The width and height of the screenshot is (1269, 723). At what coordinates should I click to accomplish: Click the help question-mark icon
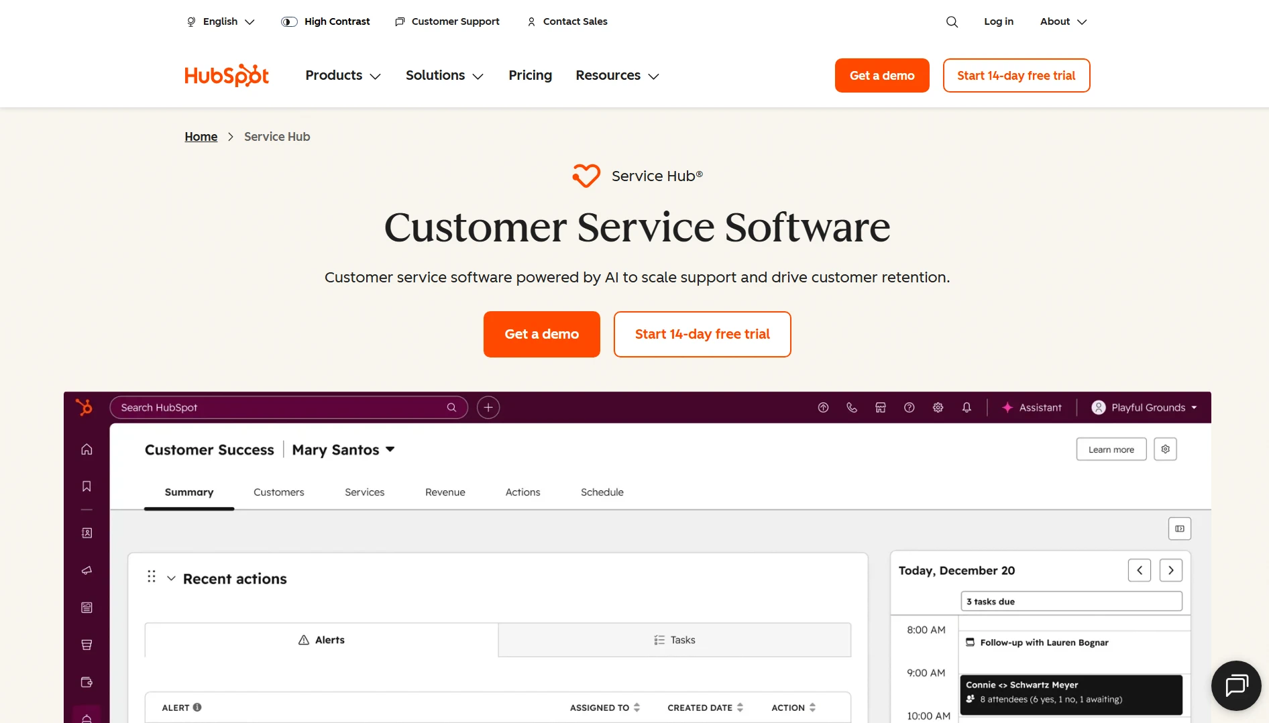point(909,407)
